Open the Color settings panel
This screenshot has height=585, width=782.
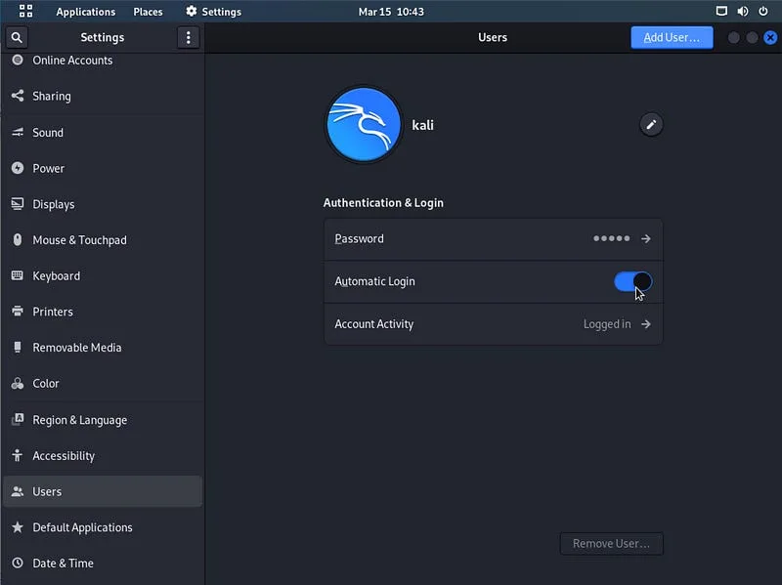pos(20,383)
